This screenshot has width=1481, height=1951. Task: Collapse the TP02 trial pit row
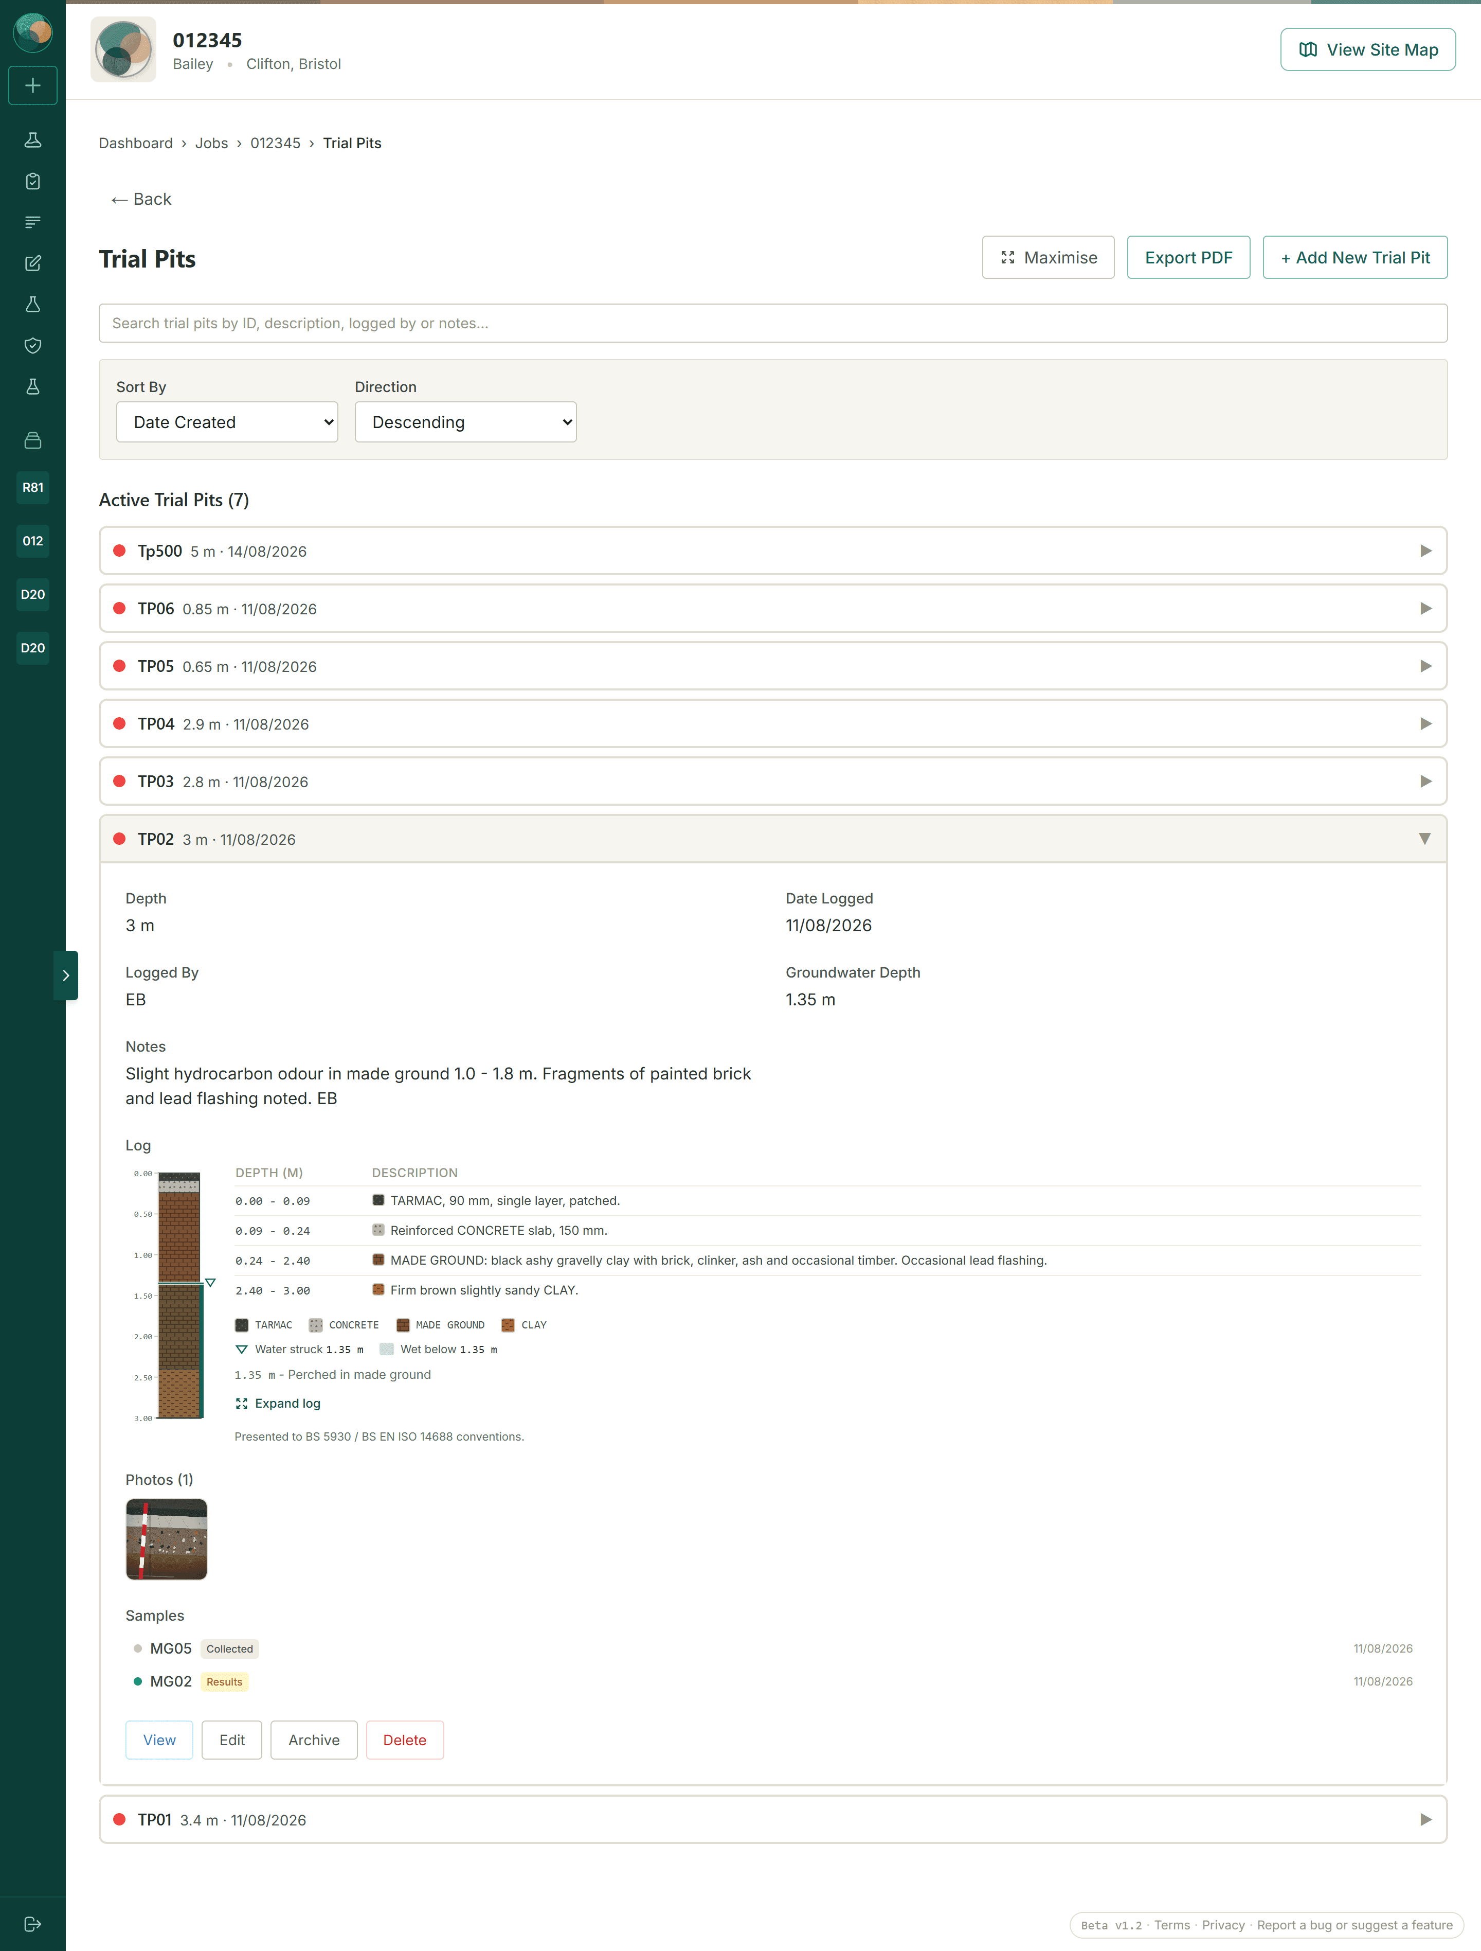point(773,839)
